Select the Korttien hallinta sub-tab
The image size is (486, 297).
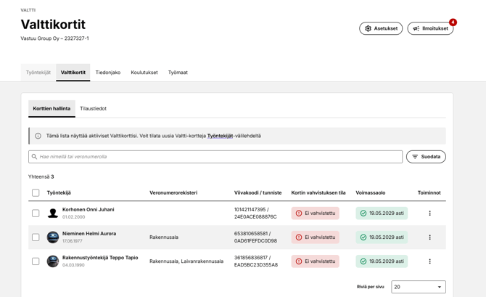click(52, 109)
